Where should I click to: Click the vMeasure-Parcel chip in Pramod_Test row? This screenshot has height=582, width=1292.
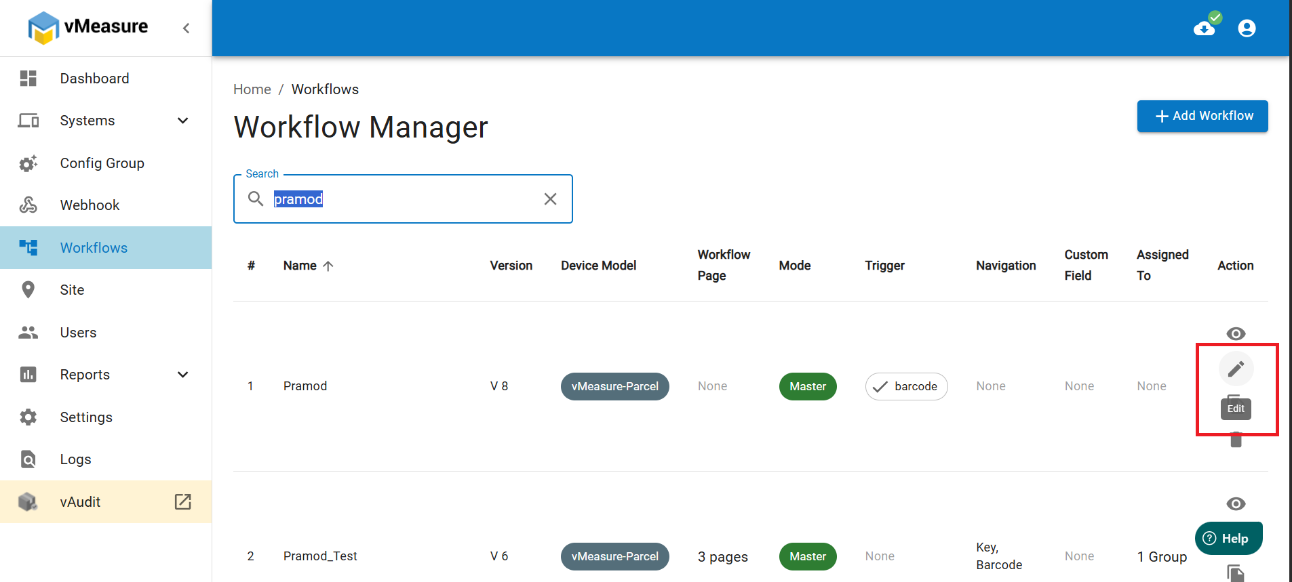pyautogui.click(x=615, y=556)
